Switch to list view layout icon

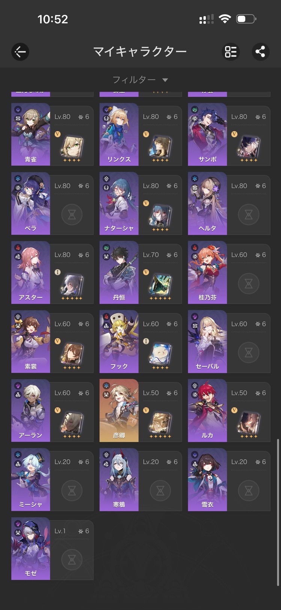[231, 52]
